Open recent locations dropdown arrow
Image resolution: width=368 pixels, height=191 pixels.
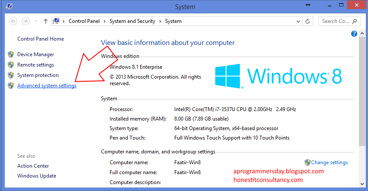tap(36, 21)
